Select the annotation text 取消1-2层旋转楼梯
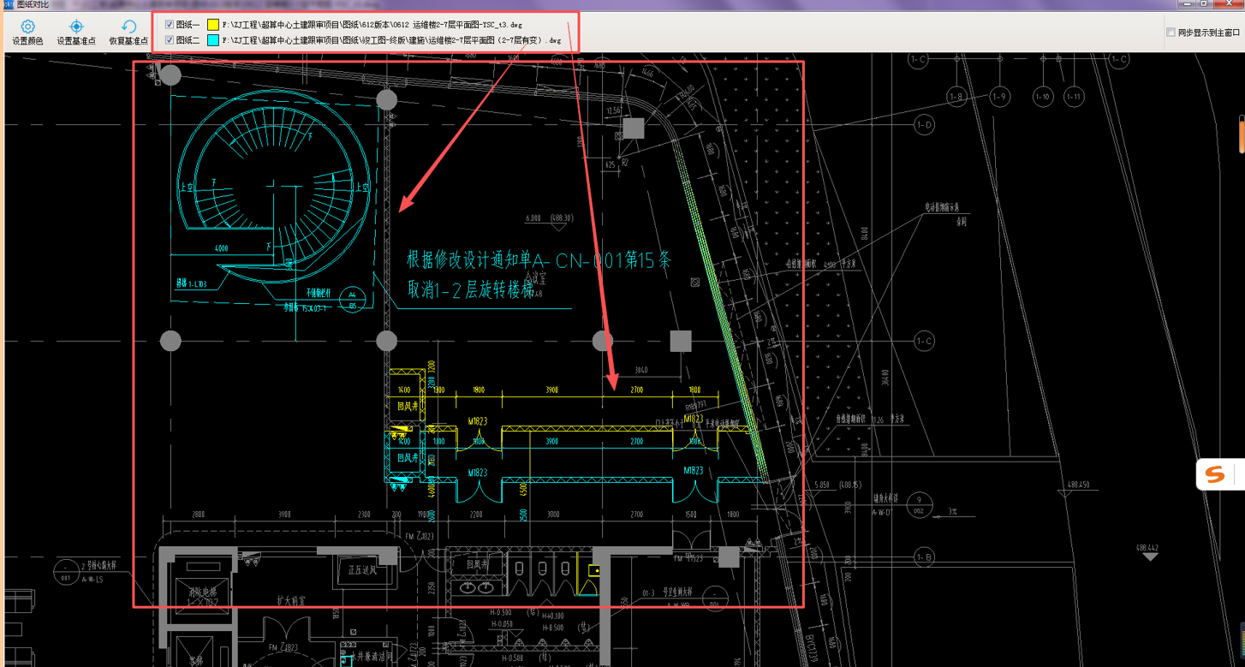Image resolution: width=1245 pixels, height=667 pixels. pos(476,290)
